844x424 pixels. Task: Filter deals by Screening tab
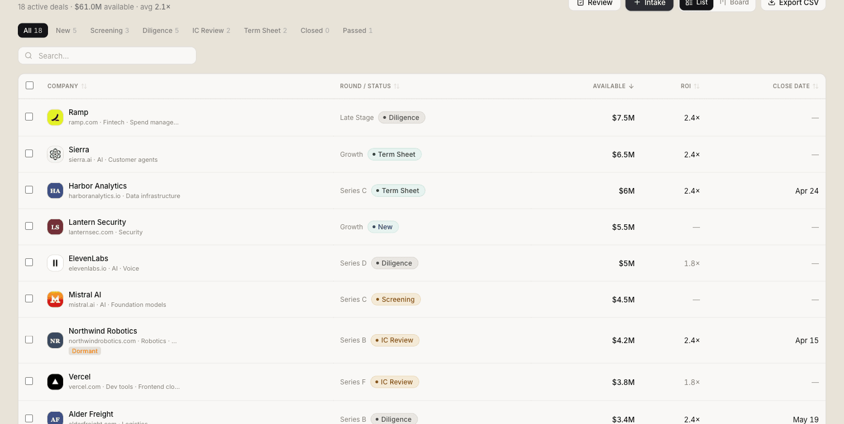click(x=109, y=31)
